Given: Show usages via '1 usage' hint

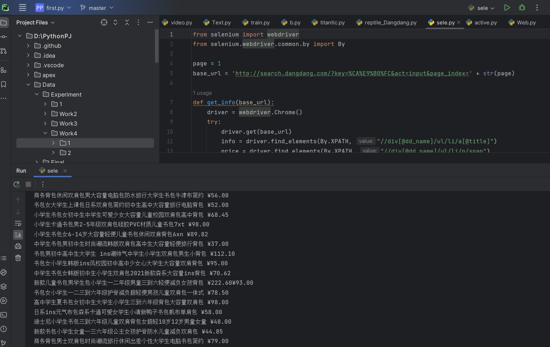Looking at the screenshot, I should coord(202,93).
